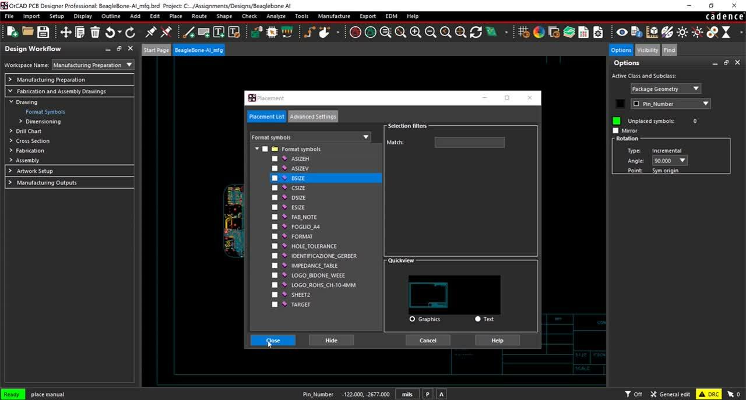Click the DRC indicator in the status bar
The width and height of the screenshot is (746, 400).
pyautogui.click(x=708, y=394)
